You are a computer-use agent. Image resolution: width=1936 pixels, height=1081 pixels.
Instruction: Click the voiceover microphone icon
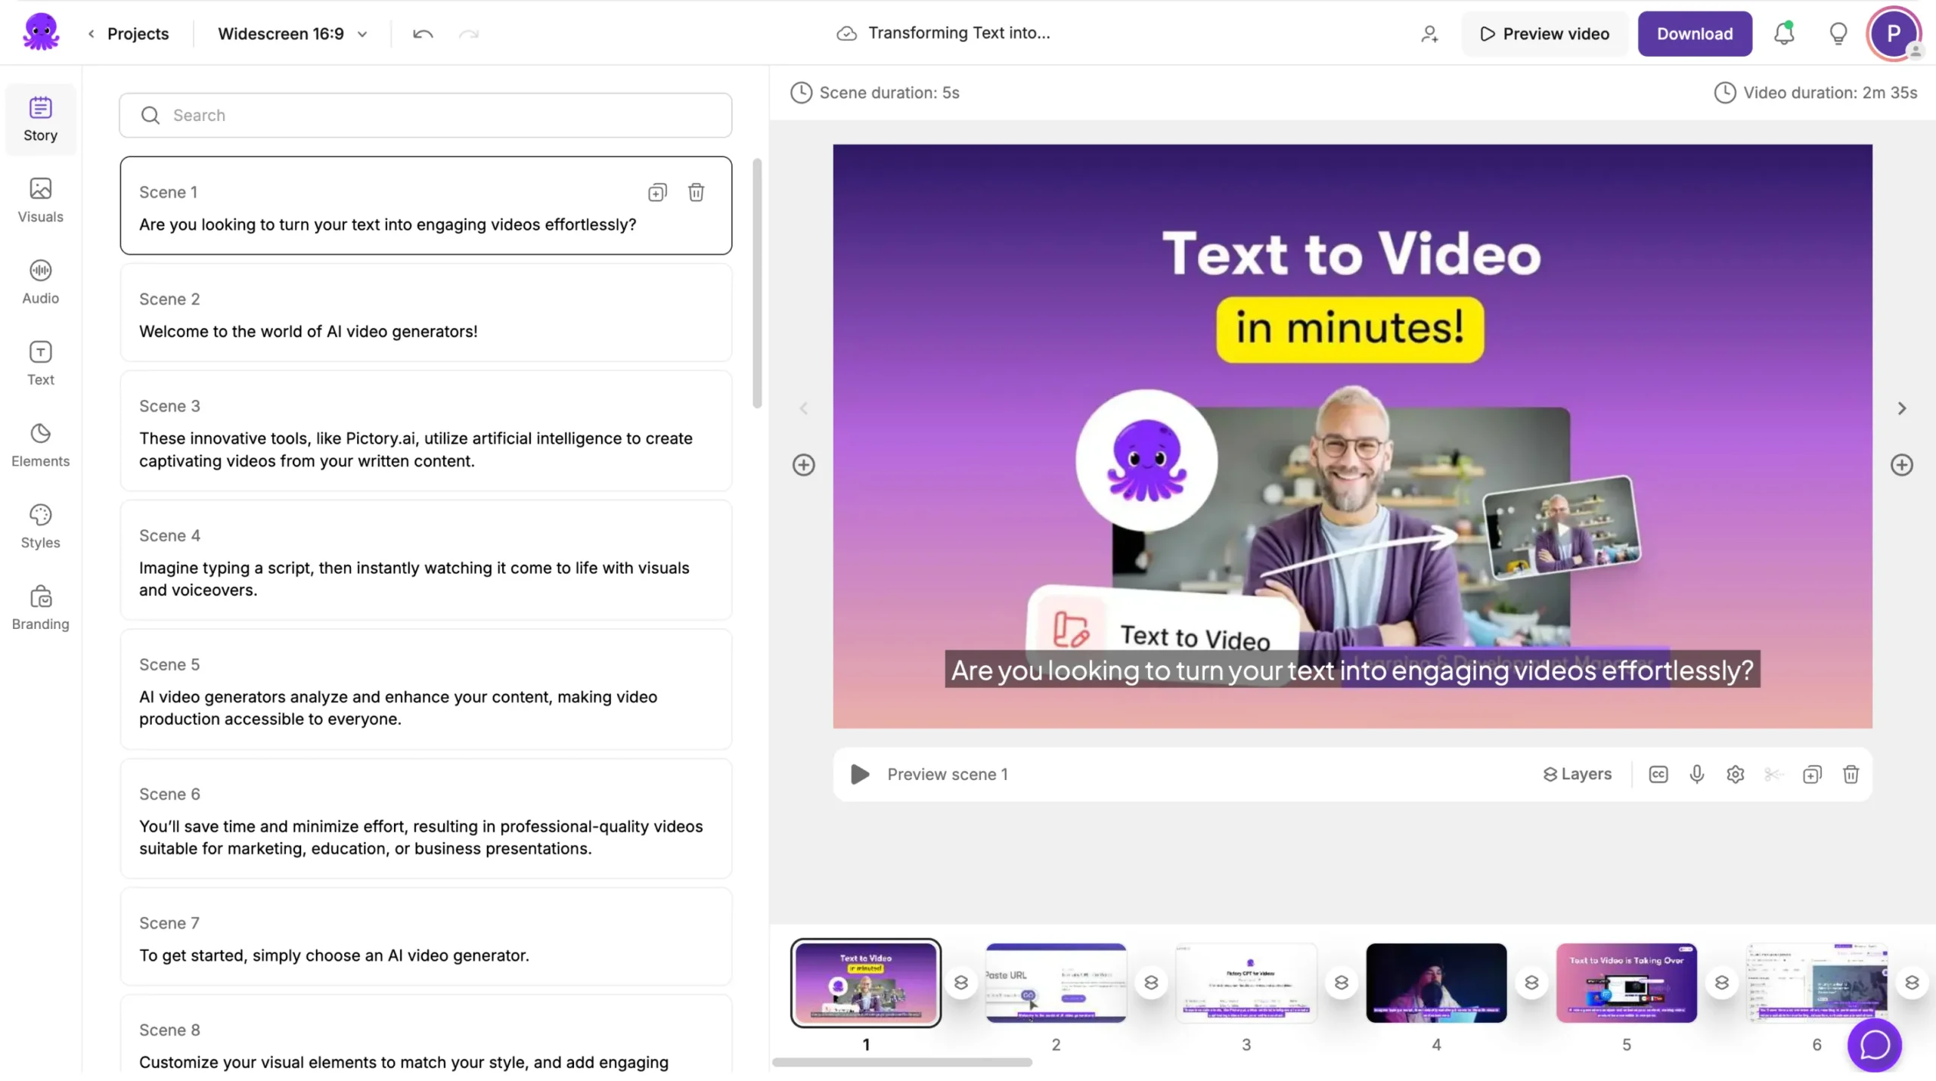(x=1696, y=774)
